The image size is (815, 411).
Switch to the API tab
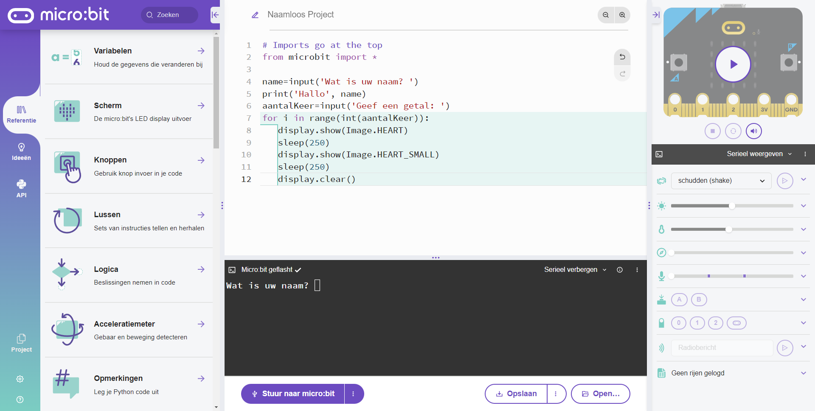click(x=21, y=189)
